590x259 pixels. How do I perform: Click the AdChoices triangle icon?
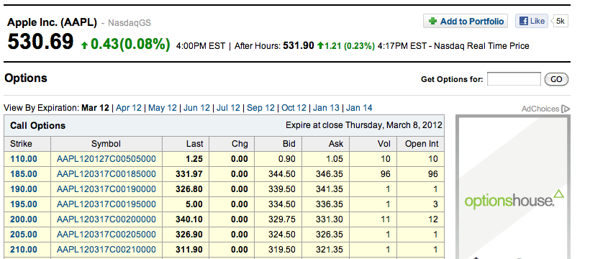(x=566, y=109)
